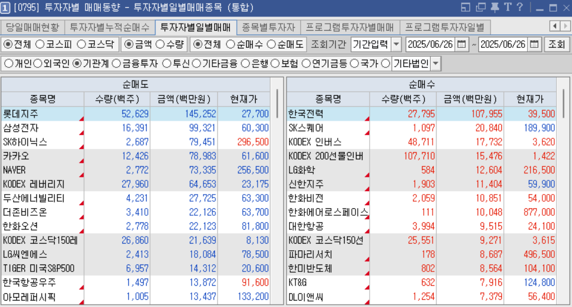Switch to 당일매매현황 tab

point(33,27)
